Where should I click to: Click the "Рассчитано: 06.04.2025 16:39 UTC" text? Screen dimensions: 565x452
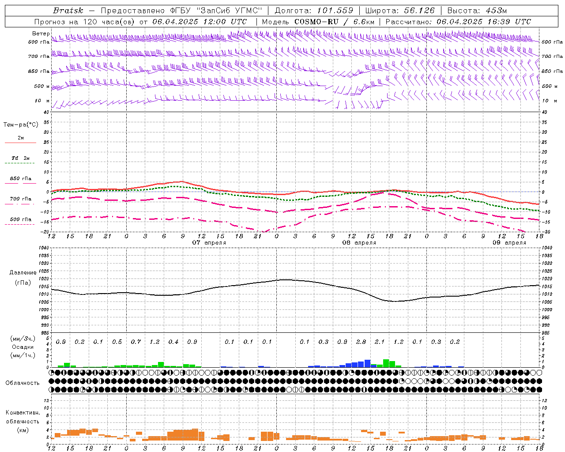click(x=458, y=22)
